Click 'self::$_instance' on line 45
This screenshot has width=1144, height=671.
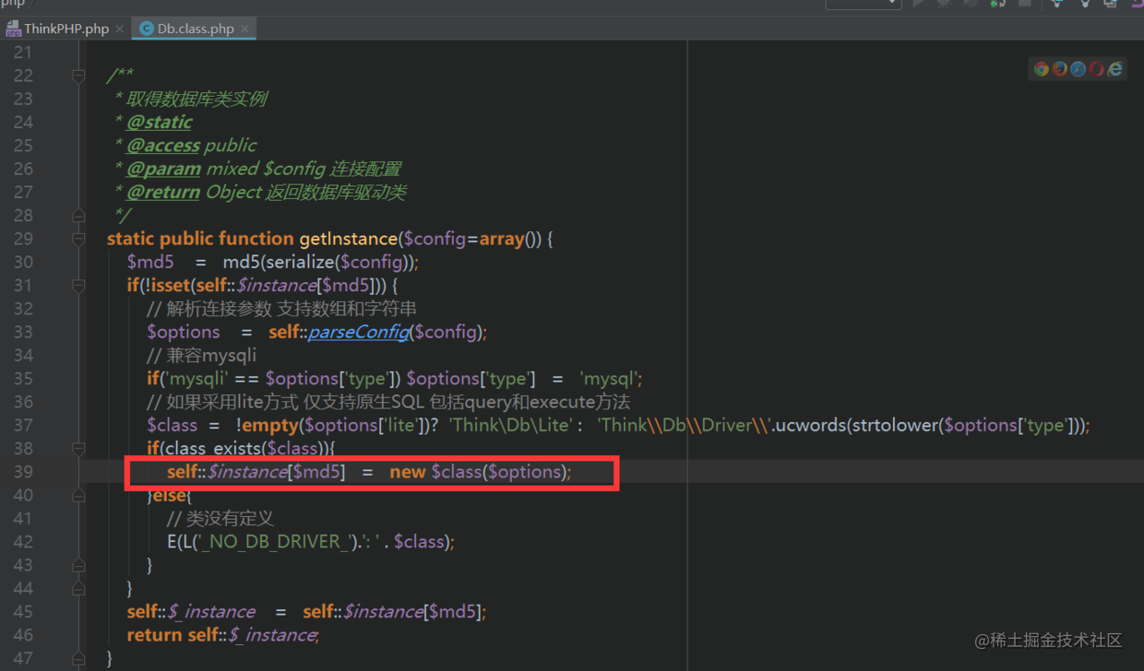[x=191, y=612]
